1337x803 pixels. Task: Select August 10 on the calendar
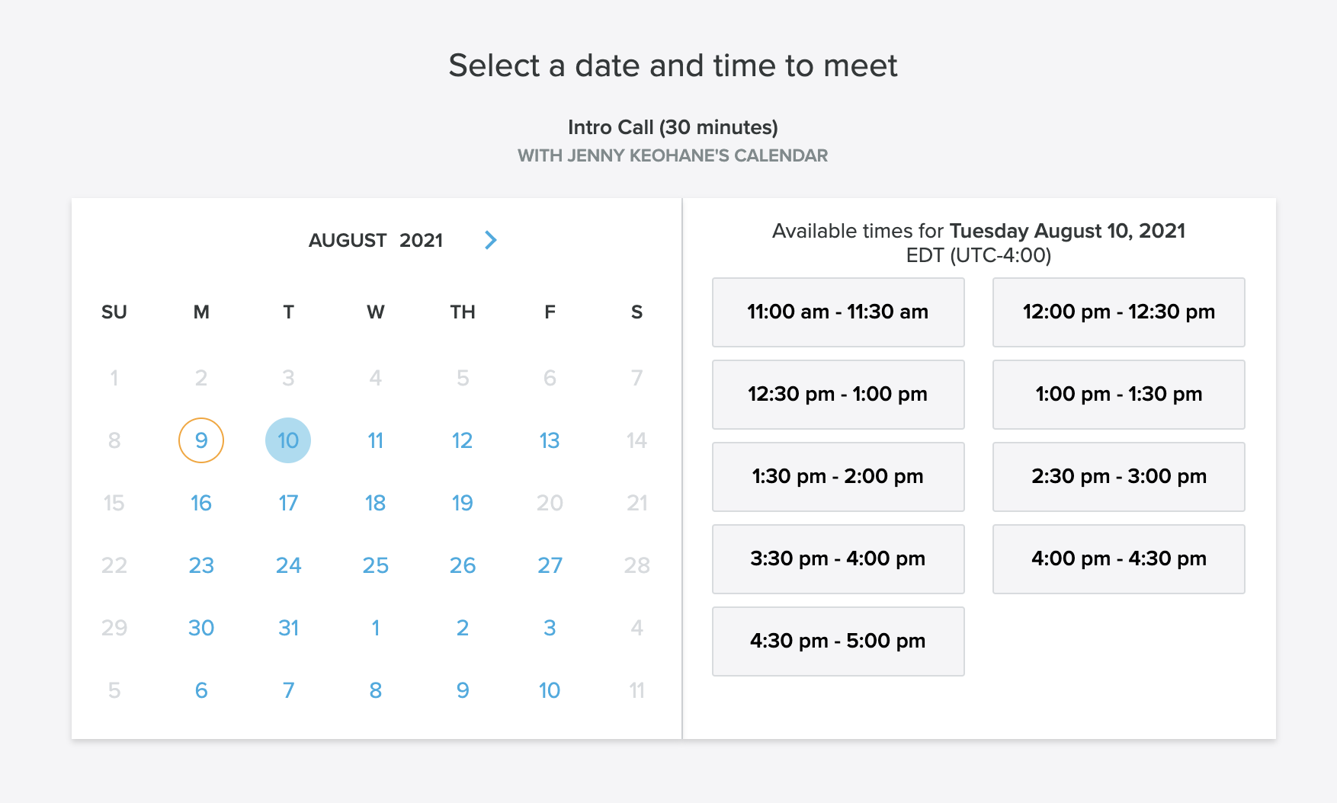pos(287,440)
